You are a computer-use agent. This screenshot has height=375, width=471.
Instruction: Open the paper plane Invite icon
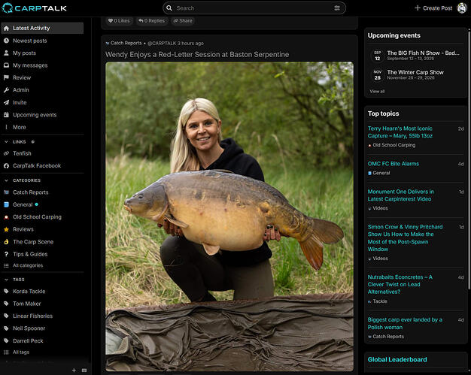(x=6, y=102)
